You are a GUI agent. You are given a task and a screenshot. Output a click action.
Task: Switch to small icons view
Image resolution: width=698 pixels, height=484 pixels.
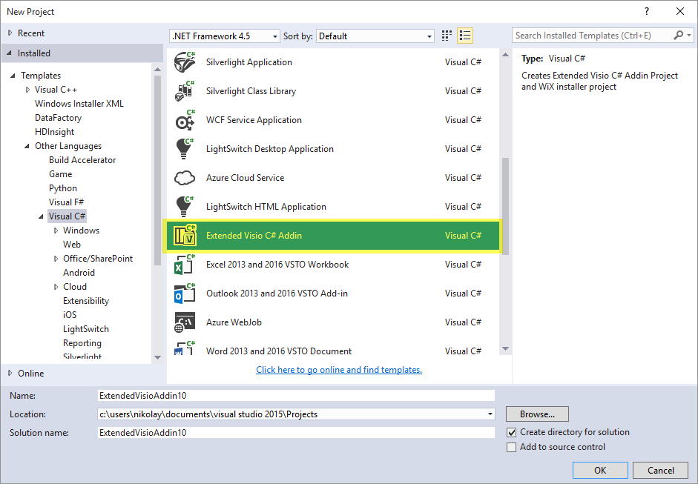tap(447, 36)
